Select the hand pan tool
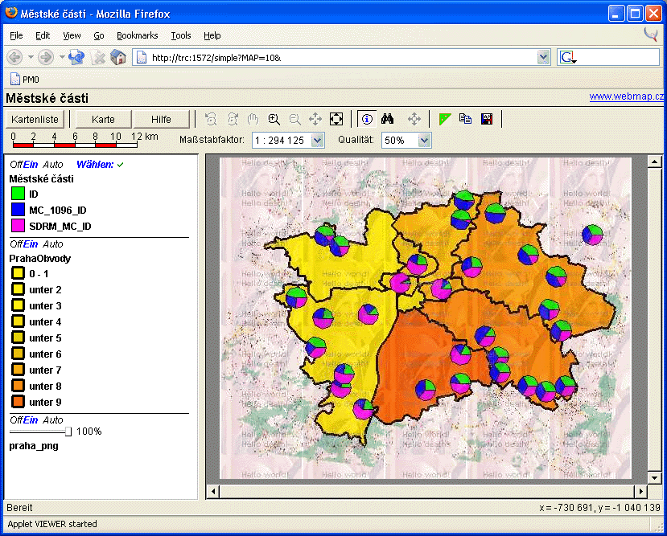The width and height of the screenshot is (667, 536). [x=253, y=119]
